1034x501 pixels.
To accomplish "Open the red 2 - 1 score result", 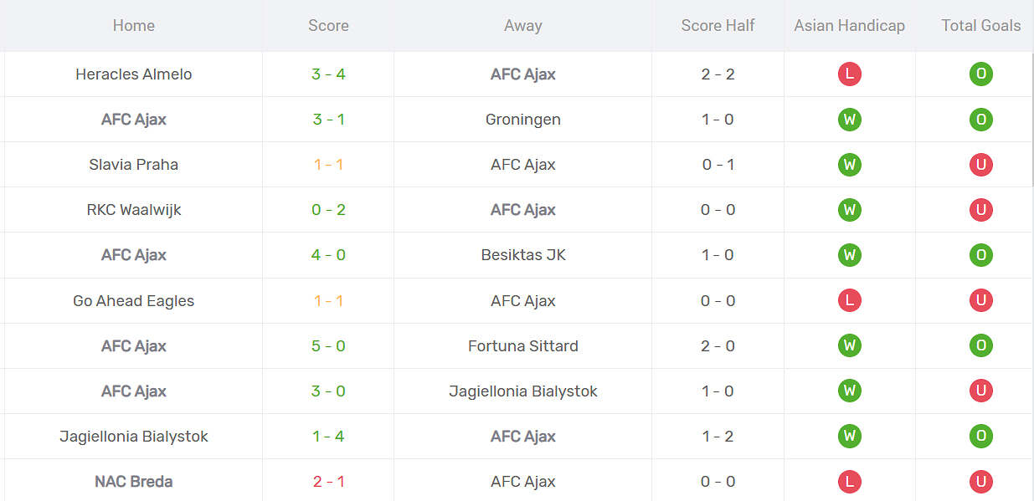I will point(328,481).
